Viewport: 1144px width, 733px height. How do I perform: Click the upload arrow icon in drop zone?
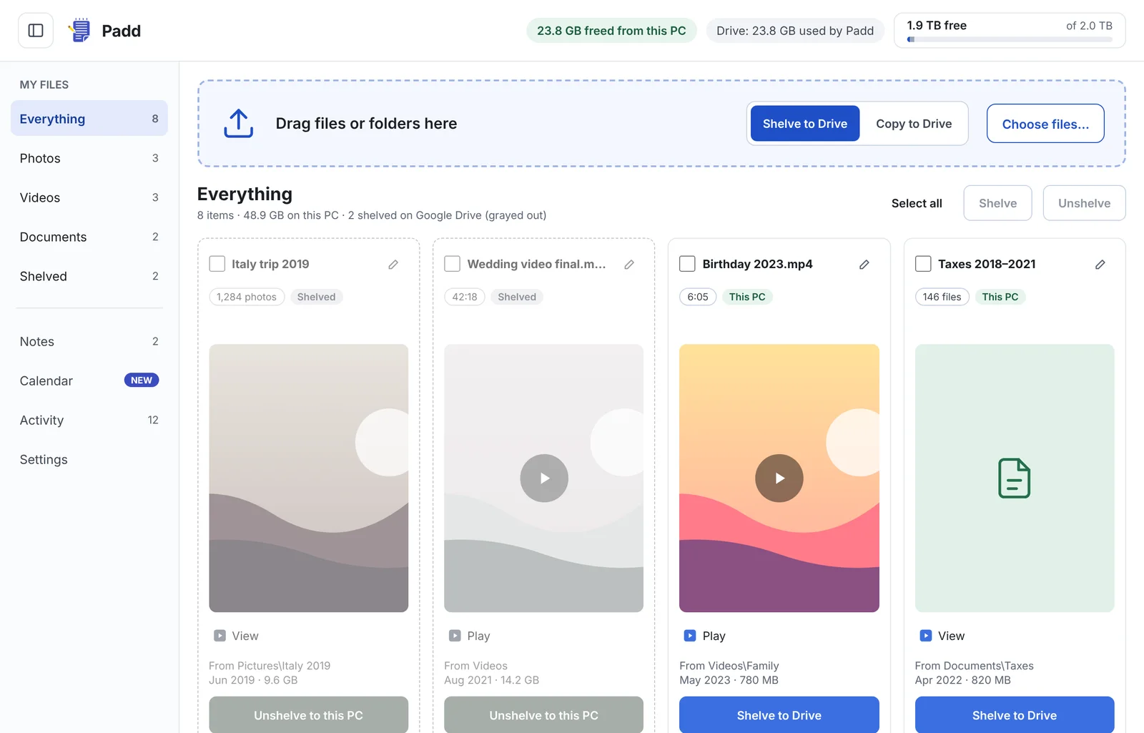(x=238, y=124)
